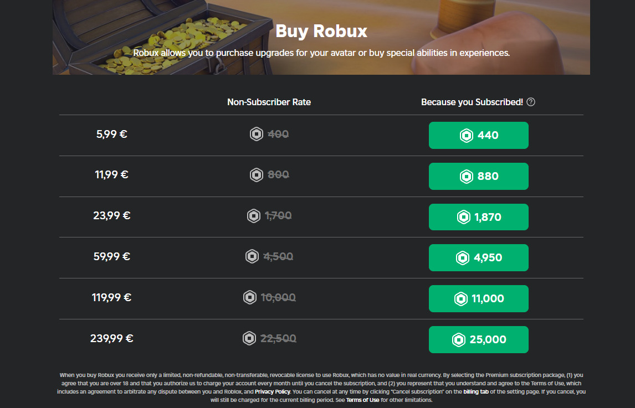635x408 pixels.
Task: Click the grey Robux icon beside crossed-out 22,500
Action: click(249, 338)
